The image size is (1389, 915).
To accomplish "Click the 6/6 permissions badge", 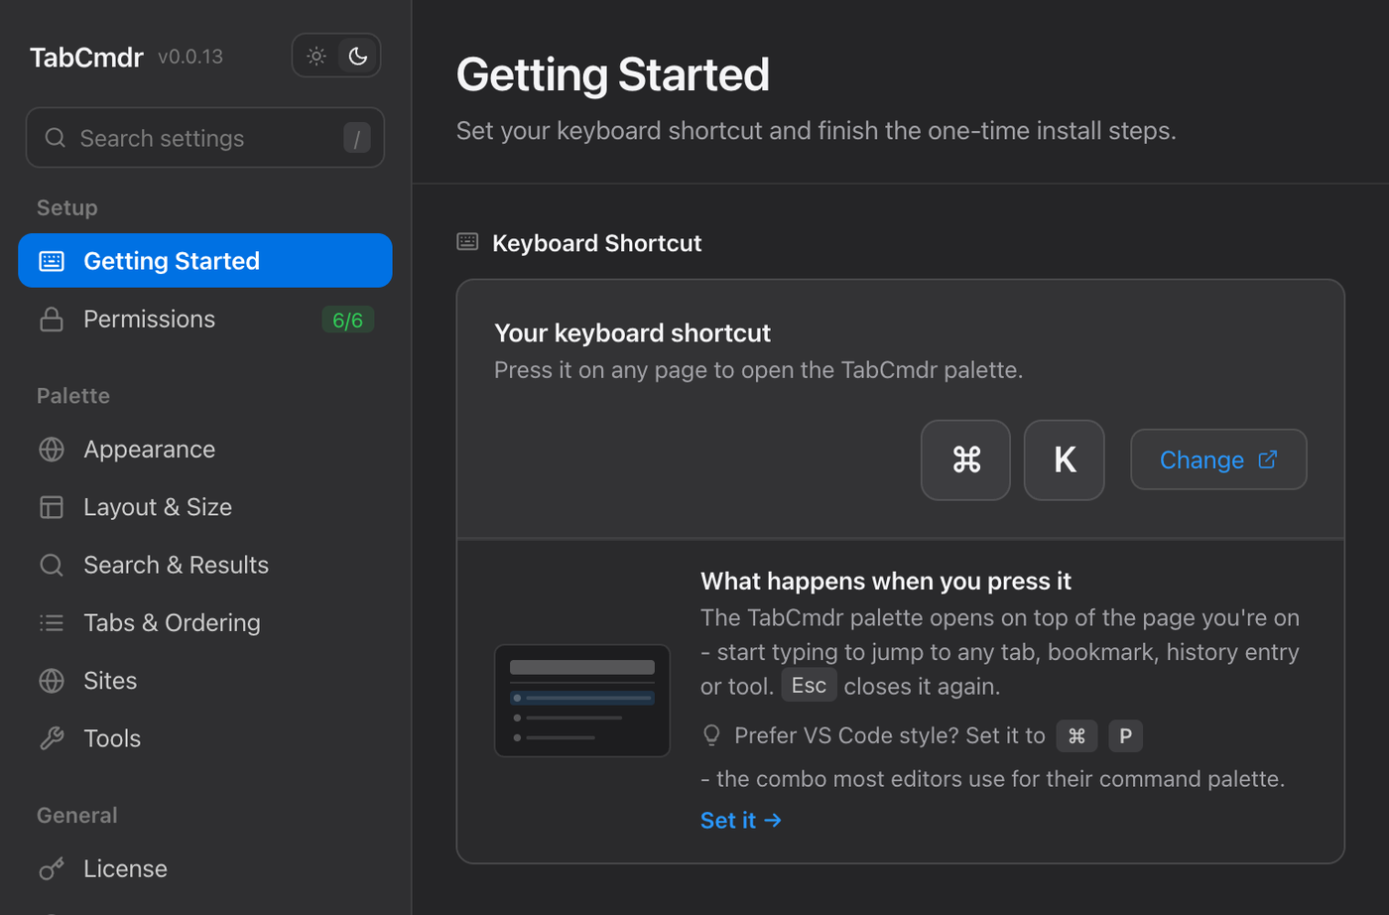I will tap(347, 321).
